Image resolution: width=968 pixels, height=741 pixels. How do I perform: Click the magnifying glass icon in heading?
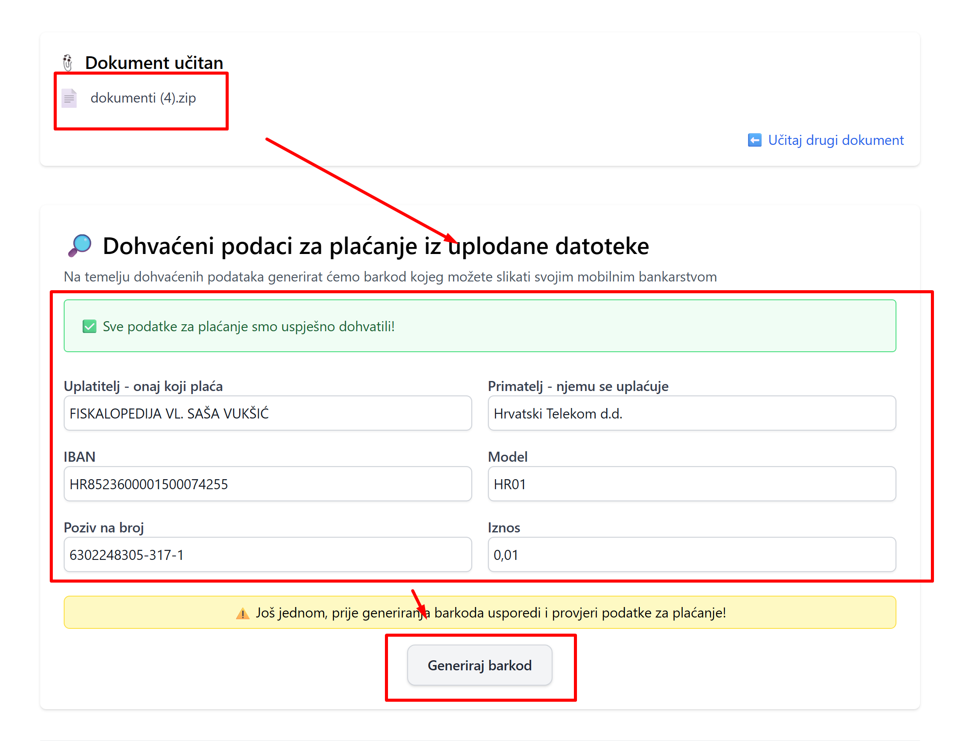pyautogui.click(x=79, y=245)
